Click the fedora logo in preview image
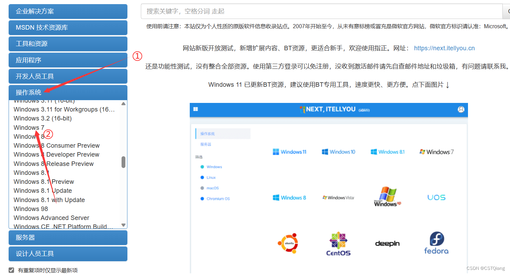 pos(436,243)
